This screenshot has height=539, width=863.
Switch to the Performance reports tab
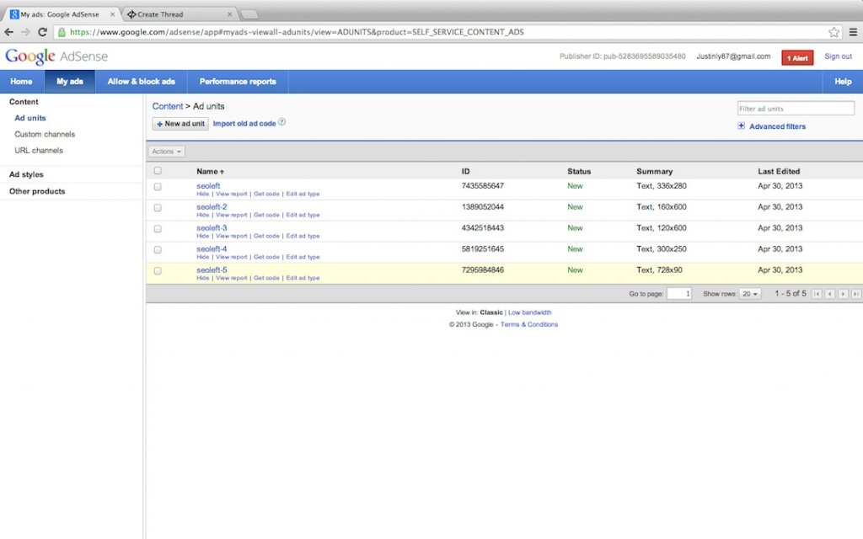click(x=238, y=82)
